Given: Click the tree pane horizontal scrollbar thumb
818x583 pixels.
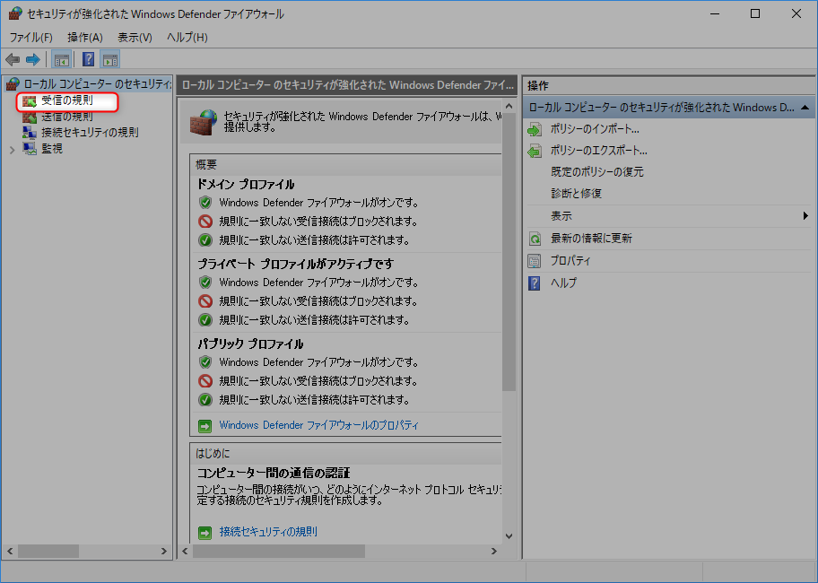Looking at the screenshot, I should [x=48, y=552].
